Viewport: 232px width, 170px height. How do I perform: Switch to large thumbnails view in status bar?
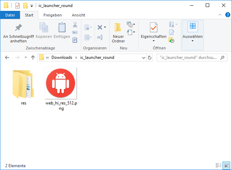(226, 165)
